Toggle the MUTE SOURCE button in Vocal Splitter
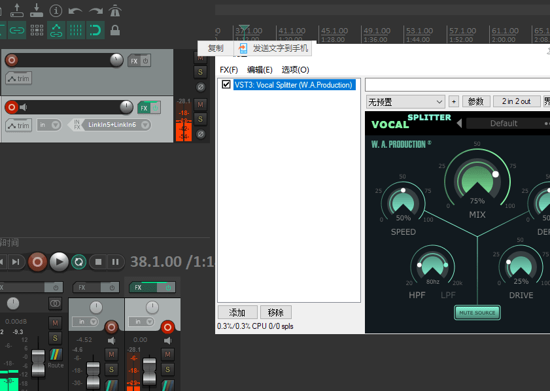The image size is (550, 391). point(477,313)
